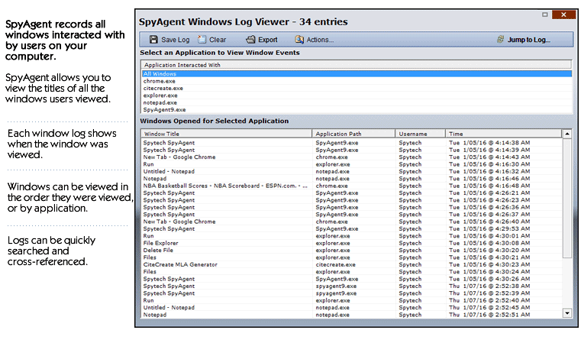Click Jump to Log... button text
The image size is (581, 343).
[529, 40]
